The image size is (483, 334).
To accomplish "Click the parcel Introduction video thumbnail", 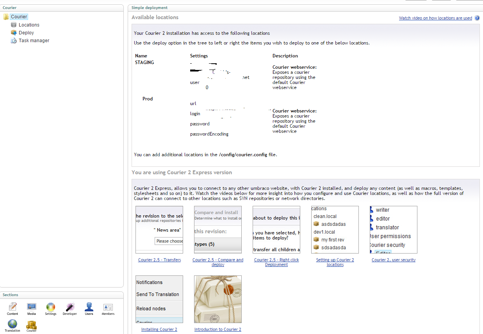I will tap(218, 299).
